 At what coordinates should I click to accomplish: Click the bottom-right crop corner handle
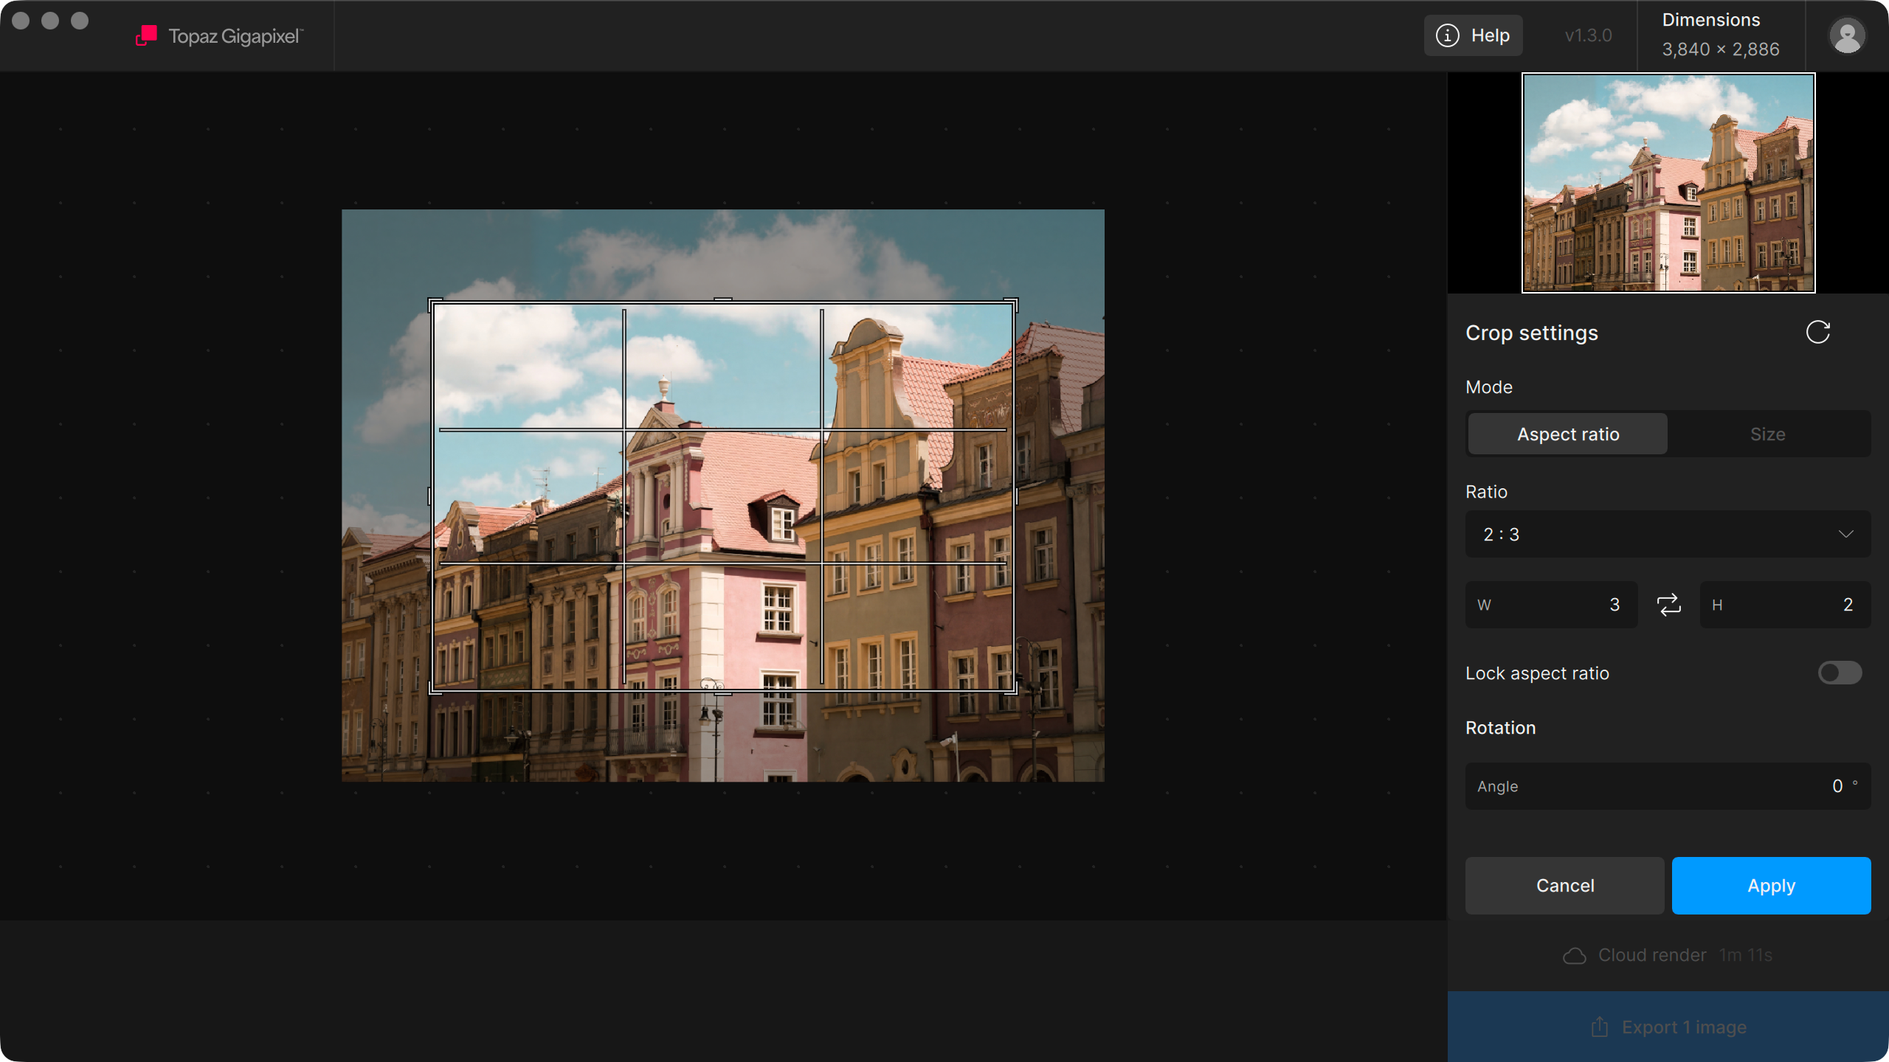1012,689
